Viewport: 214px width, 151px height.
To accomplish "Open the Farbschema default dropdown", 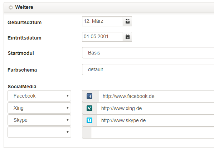I will click(x=148, y=69).
